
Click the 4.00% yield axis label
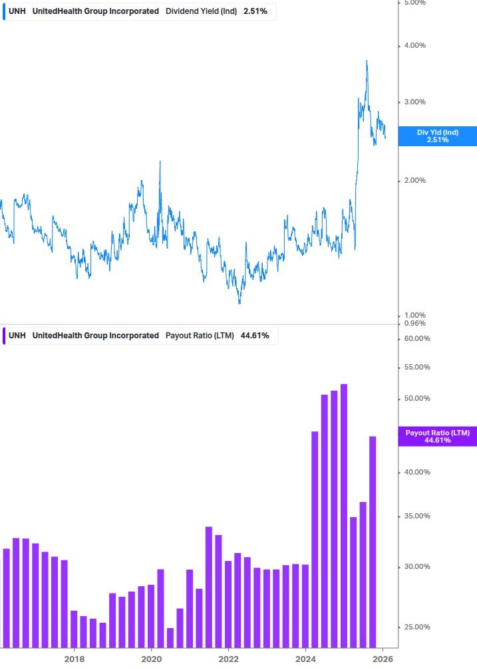[414, 46]
